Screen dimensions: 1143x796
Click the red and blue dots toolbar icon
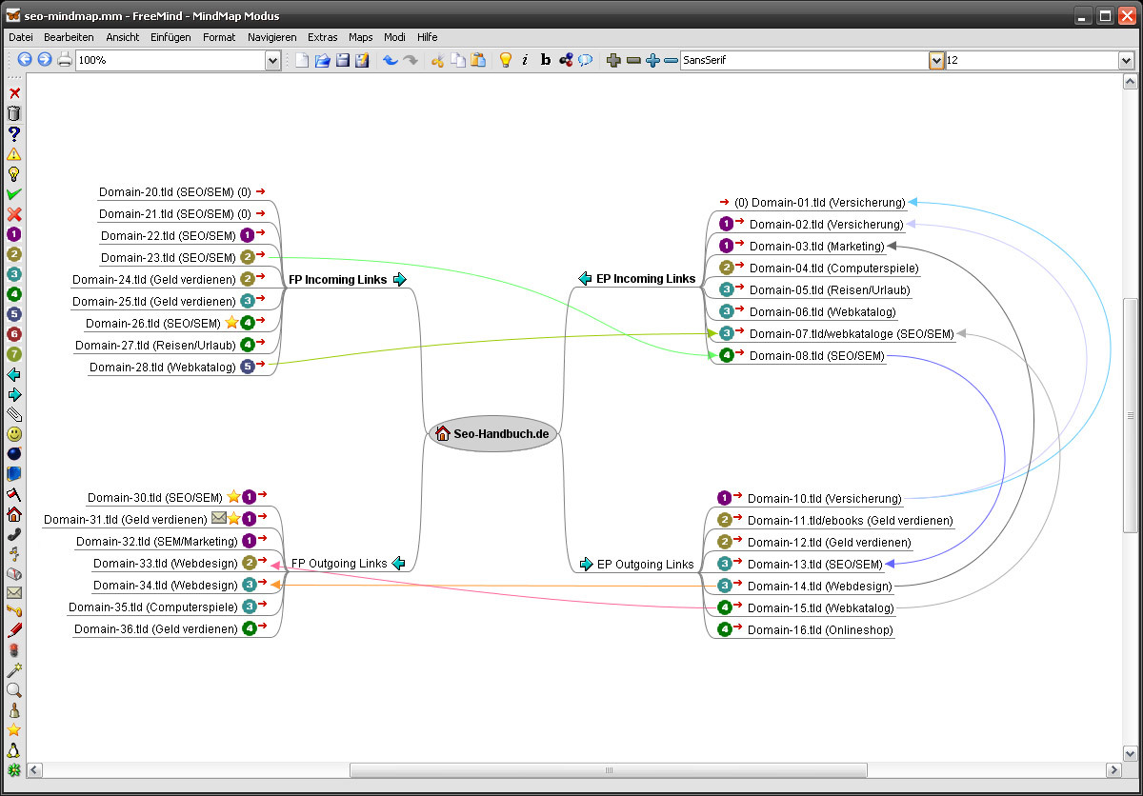(566, 60)
